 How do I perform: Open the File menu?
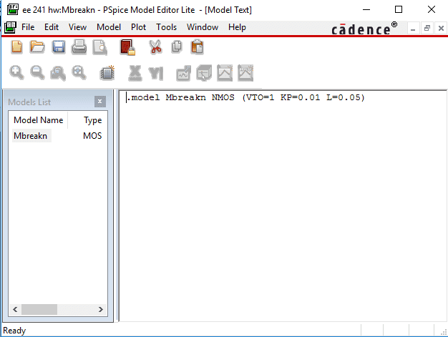[x=28, y=27]
